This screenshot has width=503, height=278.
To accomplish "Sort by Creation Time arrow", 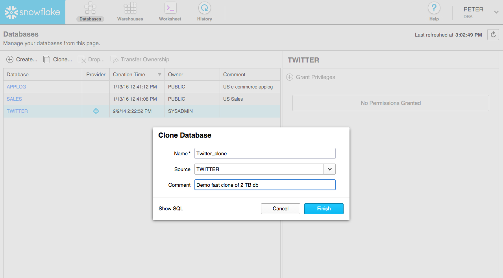I will pos(159,75).
